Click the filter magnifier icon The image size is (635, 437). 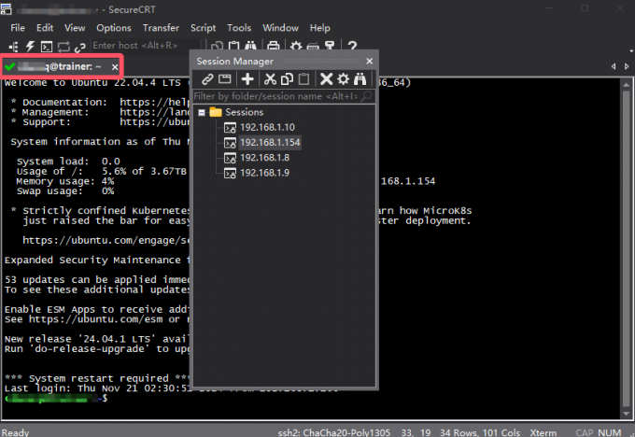pyautogui.click(x=366, y=96)
